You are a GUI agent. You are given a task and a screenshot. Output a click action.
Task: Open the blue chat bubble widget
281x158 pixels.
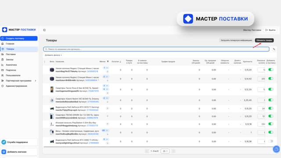point(276,149)
